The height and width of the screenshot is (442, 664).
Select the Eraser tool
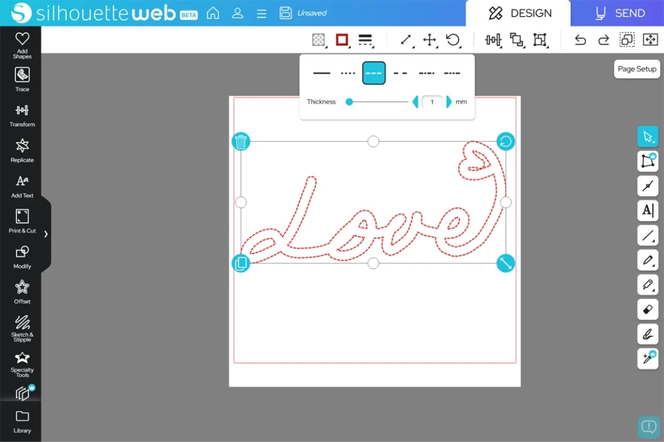pos(647,309)
